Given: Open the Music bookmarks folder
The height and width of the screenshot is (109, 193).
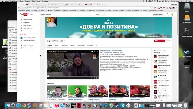Looking at the screenshot, I should pyautogui.click(x=65, y=11).
